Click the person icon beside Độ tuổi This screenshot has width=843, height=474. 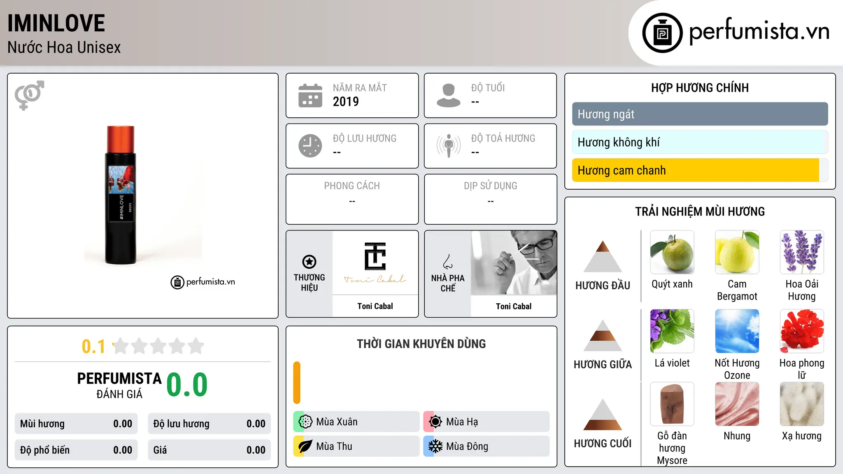pyautogui.click(x=448, y=95)
